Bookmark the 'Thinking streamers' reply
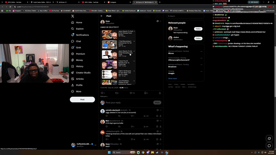The height and width of the screenshot is (155, 276). 157,139
